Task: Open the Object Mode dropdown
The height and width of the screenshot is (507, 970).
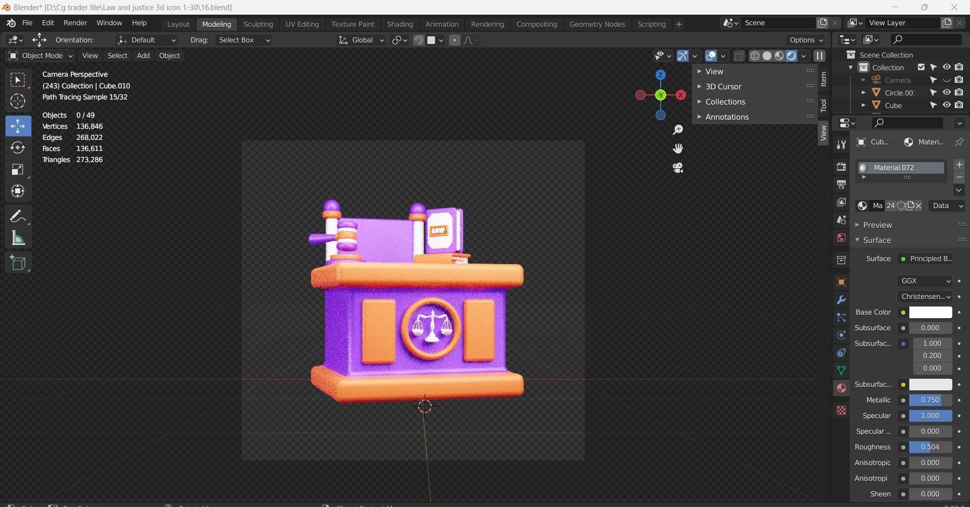Action: click(40, 56)
